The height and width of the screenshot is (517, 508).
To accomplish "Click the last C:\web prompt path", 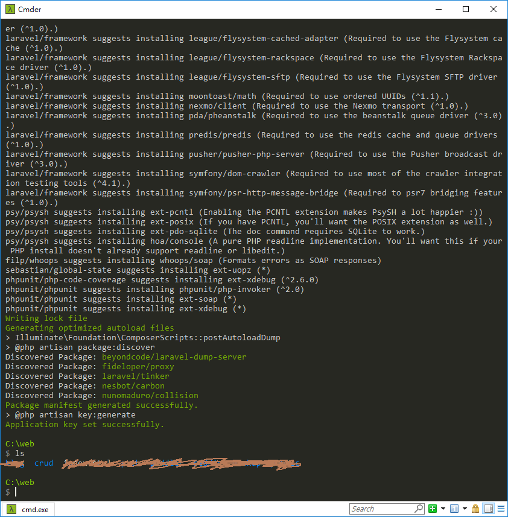I will (20, 482).
